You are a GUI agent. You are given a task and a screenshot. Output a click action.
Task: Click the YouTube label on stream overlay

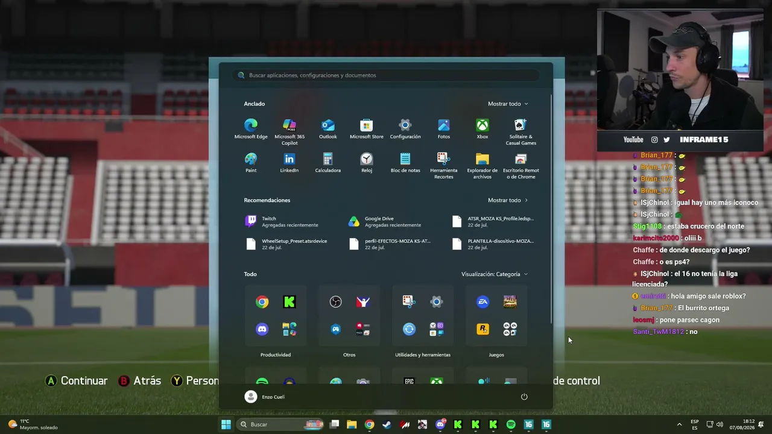633,140
